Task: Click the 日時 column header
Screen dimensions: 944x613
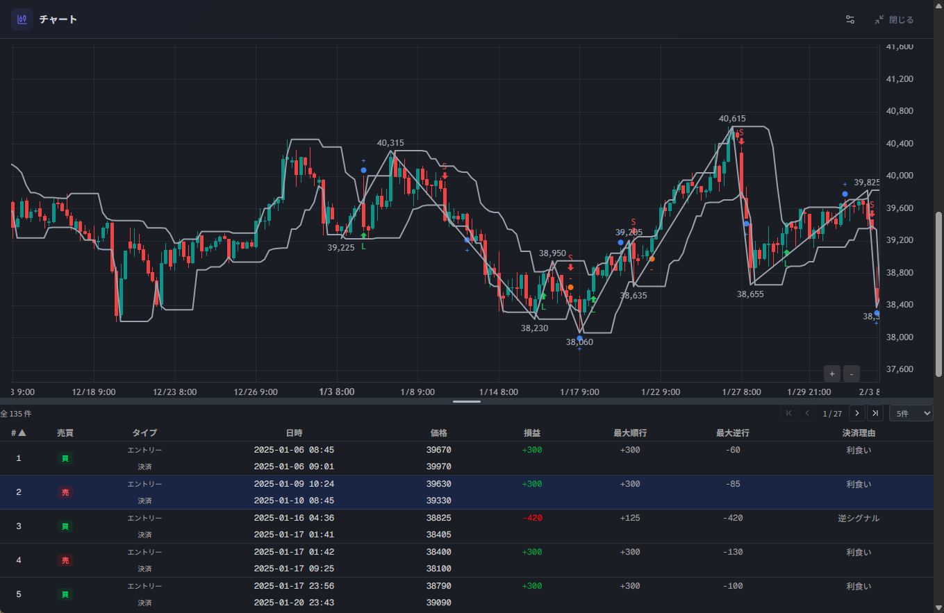Action: [x=294, y=433]
